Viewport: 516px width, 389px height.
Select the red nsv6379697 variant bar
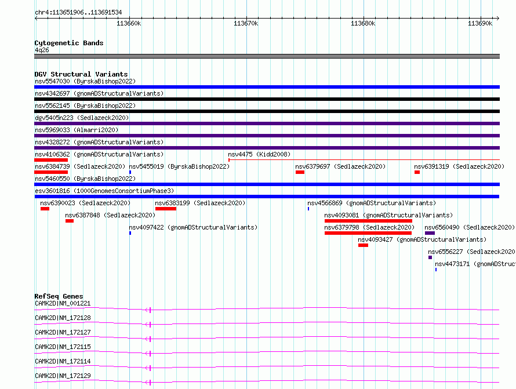(x=300, y=172)
